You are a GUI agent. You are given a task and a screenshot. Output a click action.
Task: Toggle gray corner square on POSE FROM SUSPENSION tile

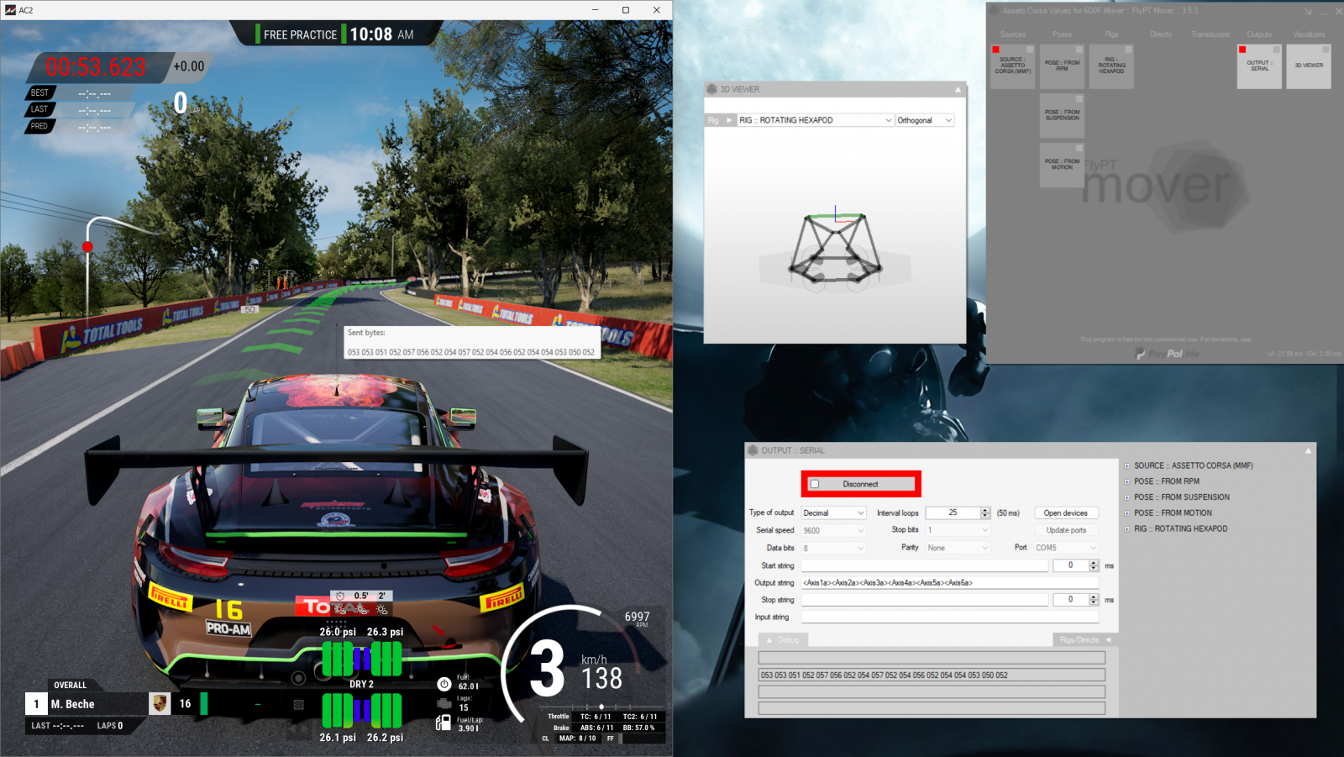pos(1079,99)
